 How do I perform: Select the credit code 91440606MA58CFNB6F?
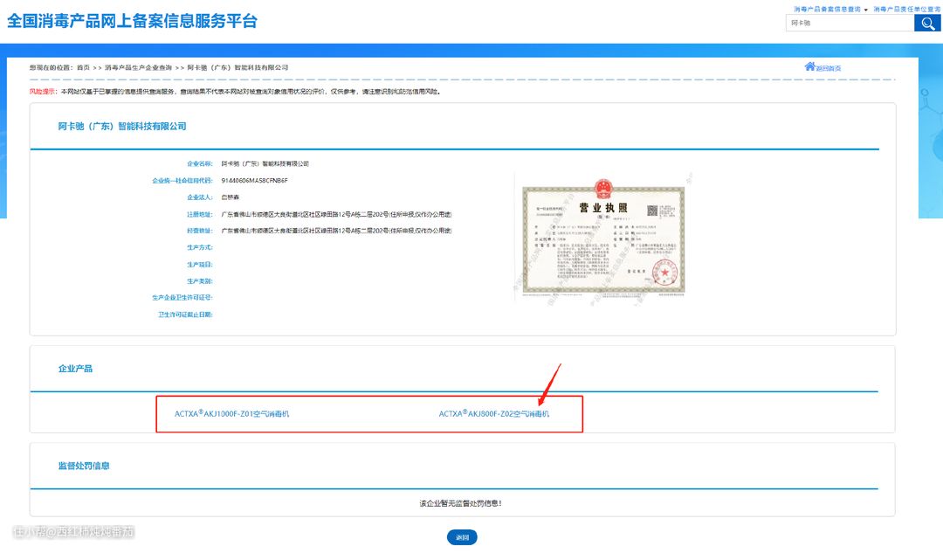point(254,181)
